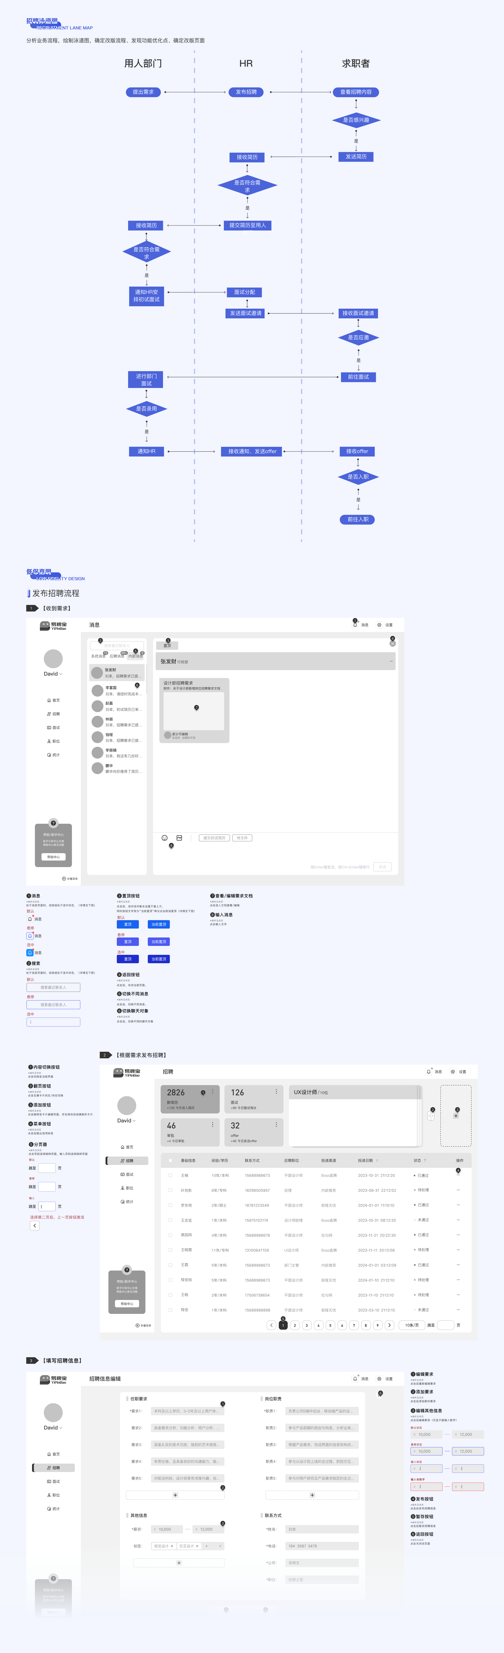Select 面试 in 招聘 screen sidebar

pyautogui.click(x=127, y=1174)
